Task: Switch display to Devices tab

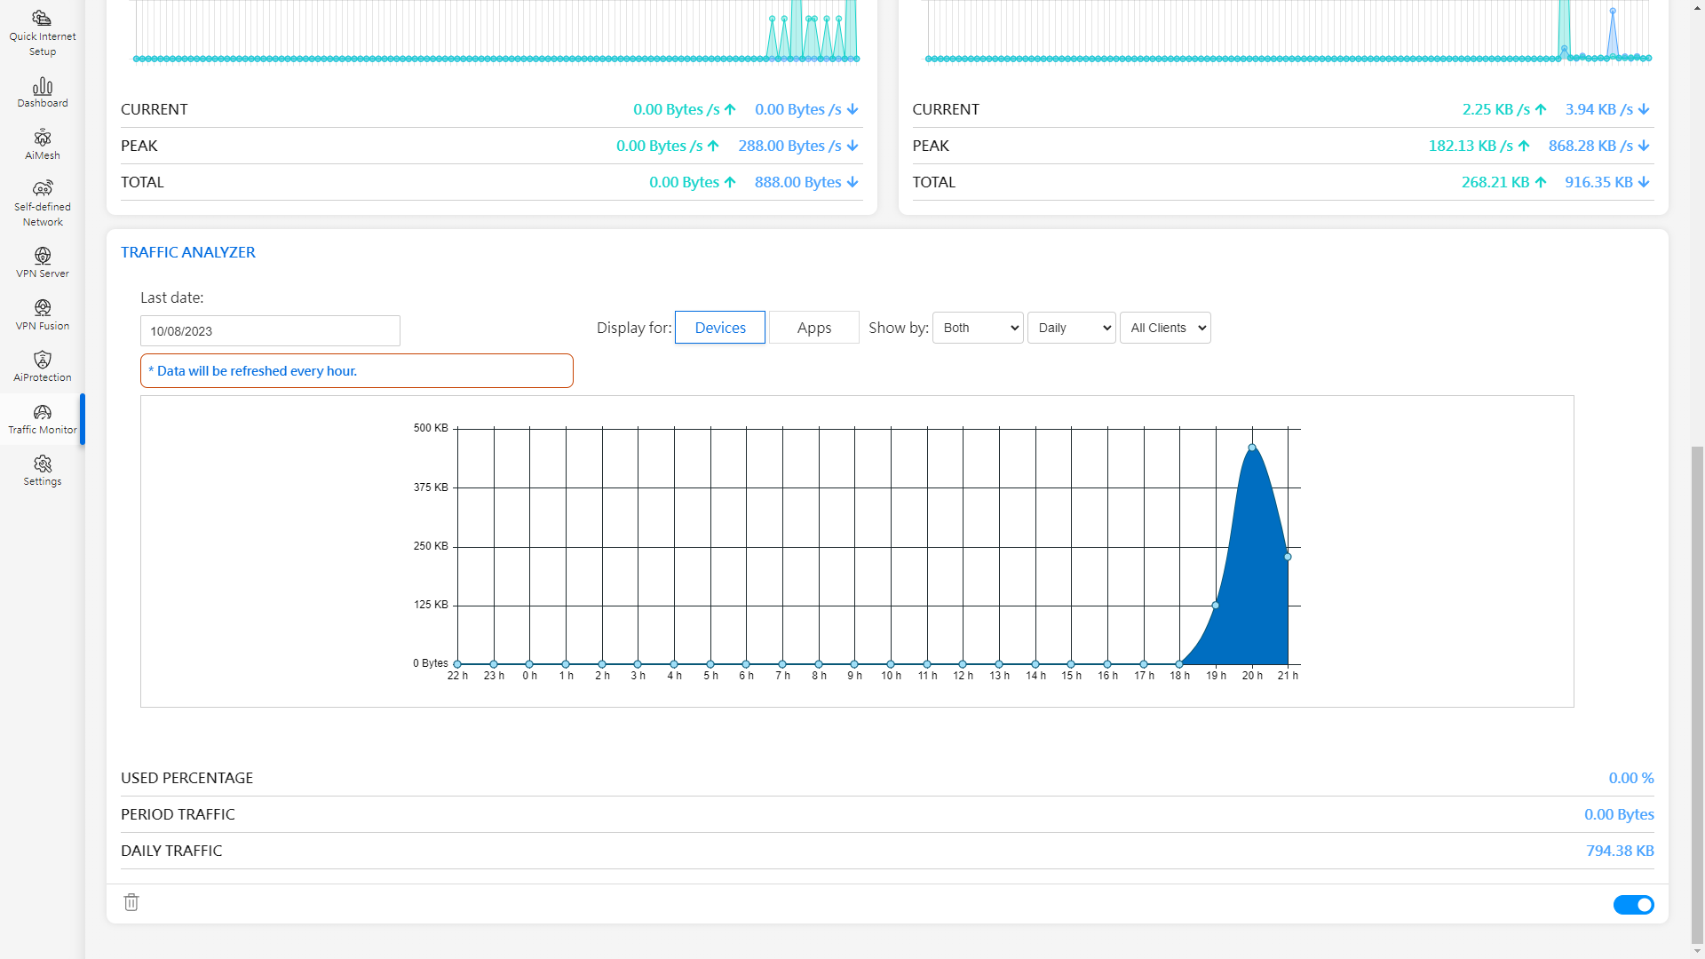Action: coord(720,328)
